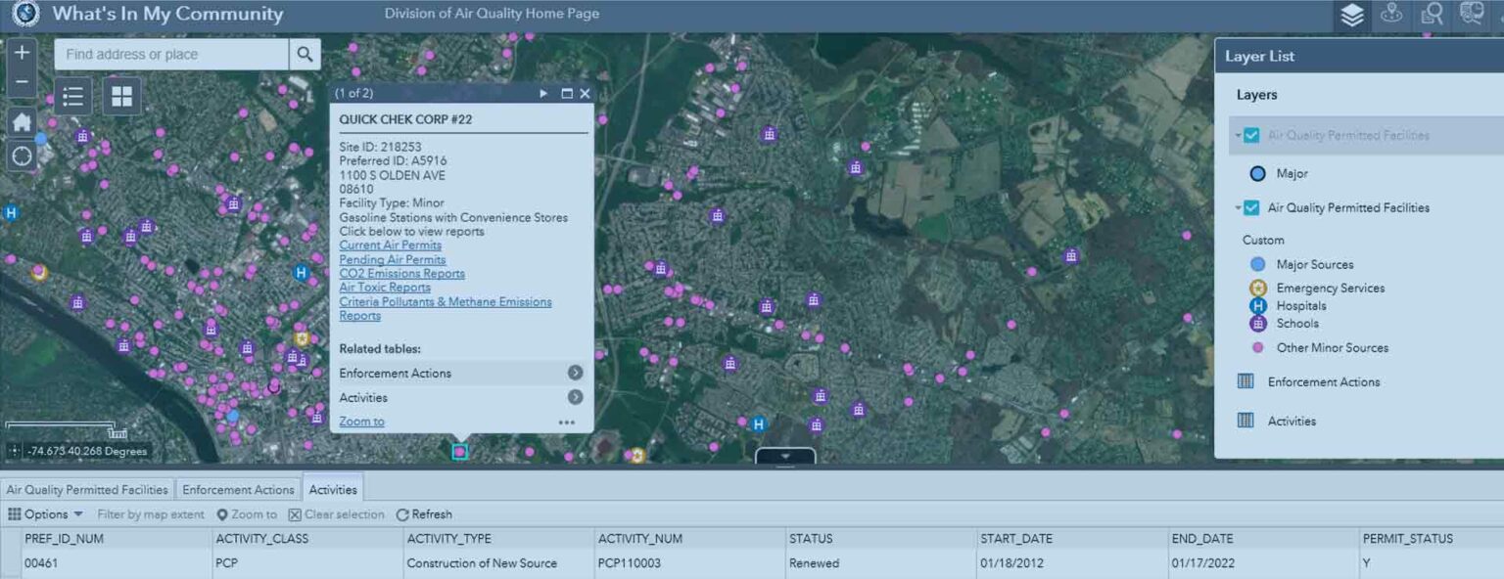Open the Infographic widget icon
The image size is (1504, 579).
tap(1472, 15)
